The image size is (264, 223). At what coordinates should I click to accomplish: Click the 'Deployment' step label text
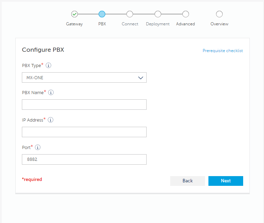click(x=158, y=24)
